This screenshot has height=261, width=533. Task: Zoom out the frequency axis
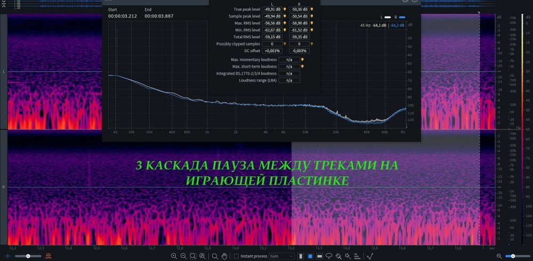(499, 256)
